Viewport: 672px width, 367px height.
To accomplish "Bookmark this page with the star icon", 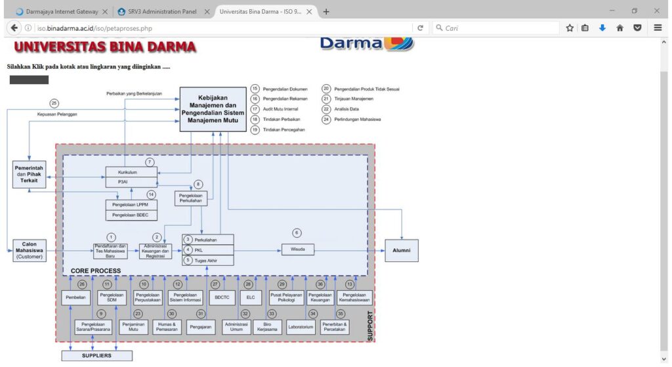I will pos(570,28).
